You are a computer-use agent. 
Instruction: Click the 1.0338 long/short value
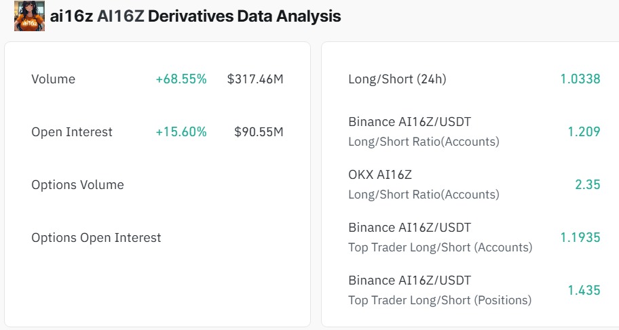click(580, 79)
